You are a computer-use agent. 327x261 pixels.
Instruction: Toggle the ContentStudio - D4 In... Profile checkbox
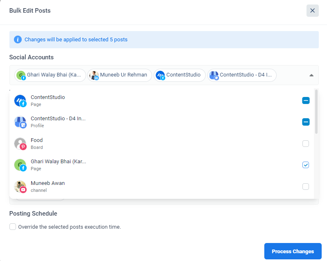click(306, 122)
